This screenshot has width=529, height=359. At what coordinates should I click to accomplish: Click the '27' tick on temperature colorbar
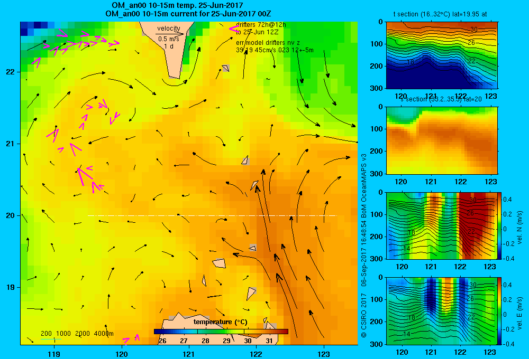(184, 341)
